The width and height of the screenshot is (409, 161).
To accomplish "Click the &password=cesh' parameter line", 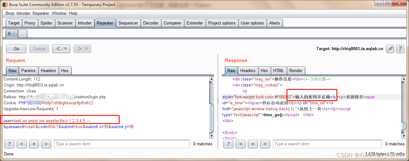I will pyautogui.click(x=68, y=127).
